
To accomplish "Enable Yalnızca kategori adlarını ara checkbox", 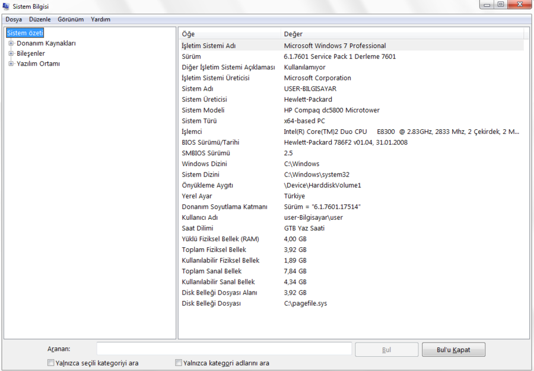I will tap(178, 363).
